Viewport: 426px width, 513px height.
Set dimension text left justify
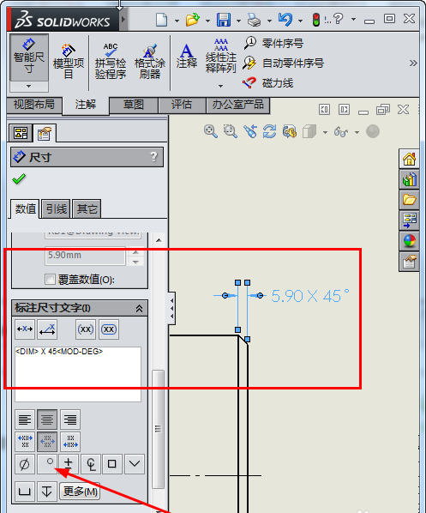click(25, 419)
